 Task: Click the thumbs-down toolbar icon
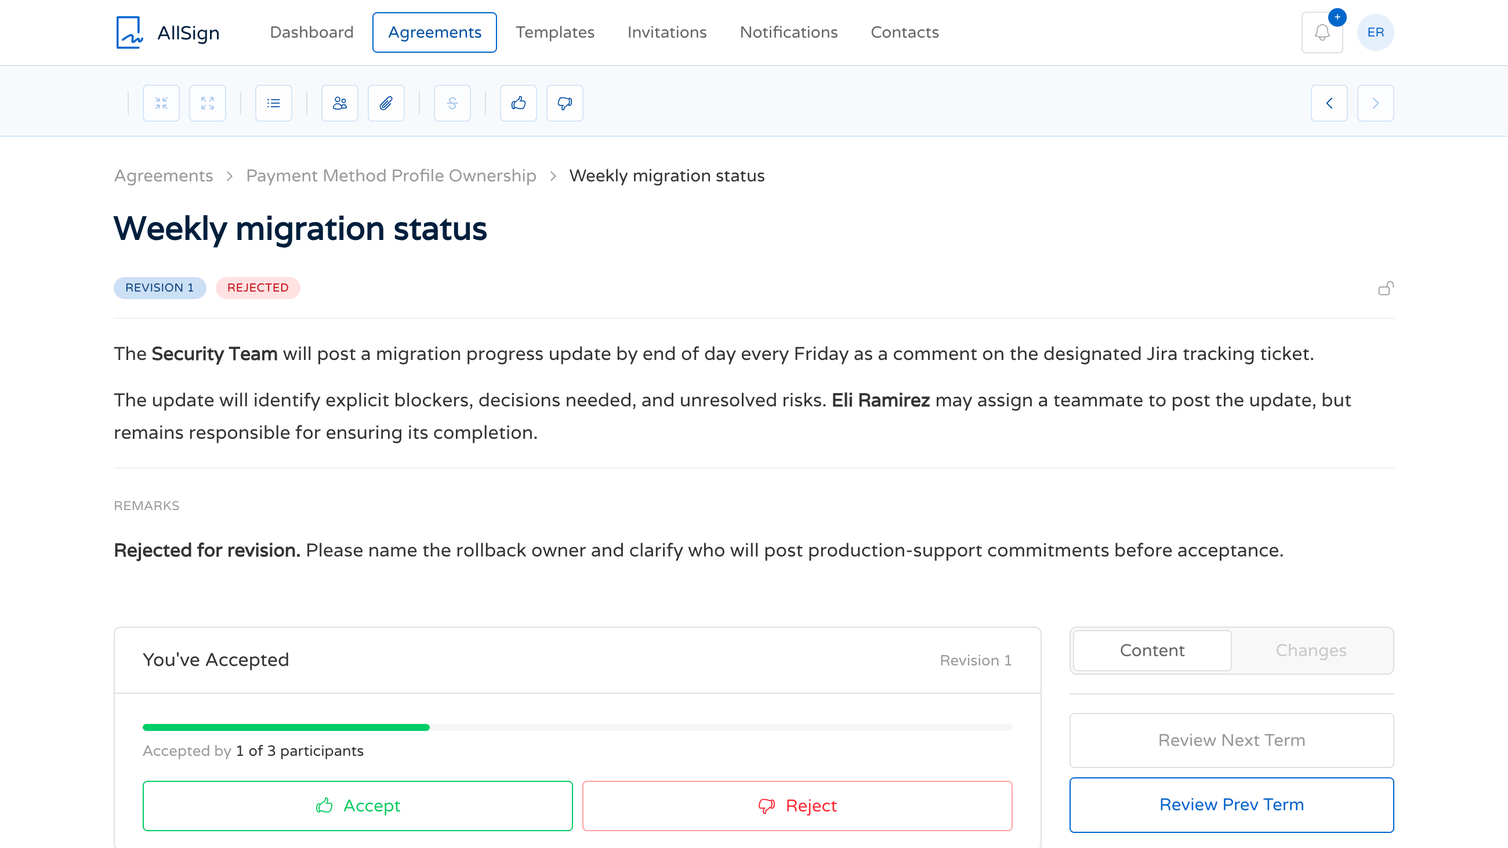click(564, 103)
